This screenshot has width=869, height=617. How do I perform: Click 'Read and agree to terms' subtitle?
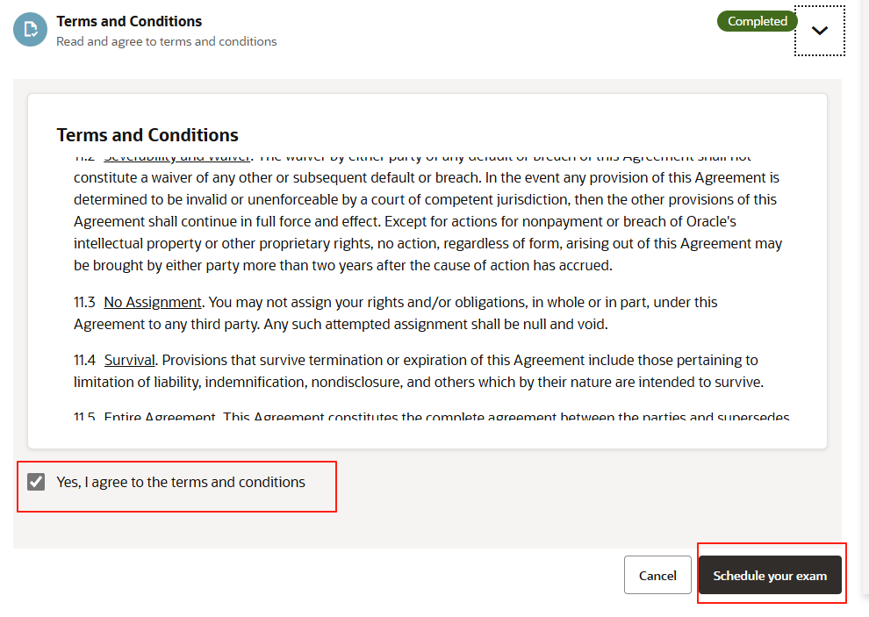pos(166,41)
